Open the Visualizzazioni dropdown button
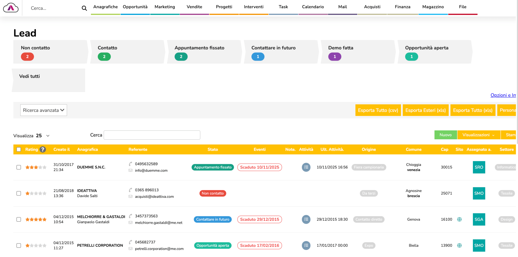518x257 pixels. [478, 135]
